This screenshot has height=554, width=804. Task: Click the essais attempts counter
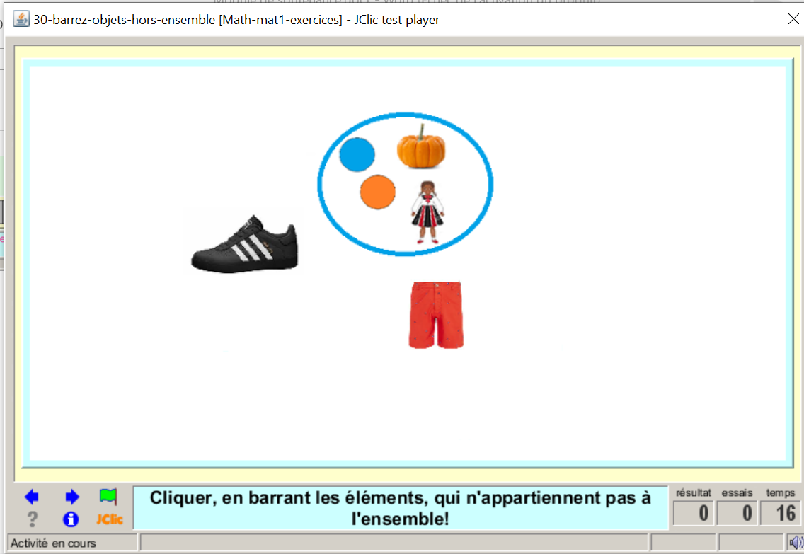[x=737, y=513]
